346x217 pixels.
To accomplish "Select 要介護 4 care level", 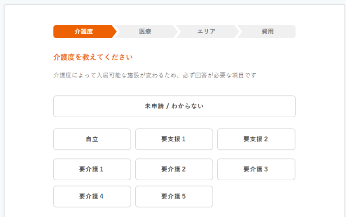I will (92, 196).
